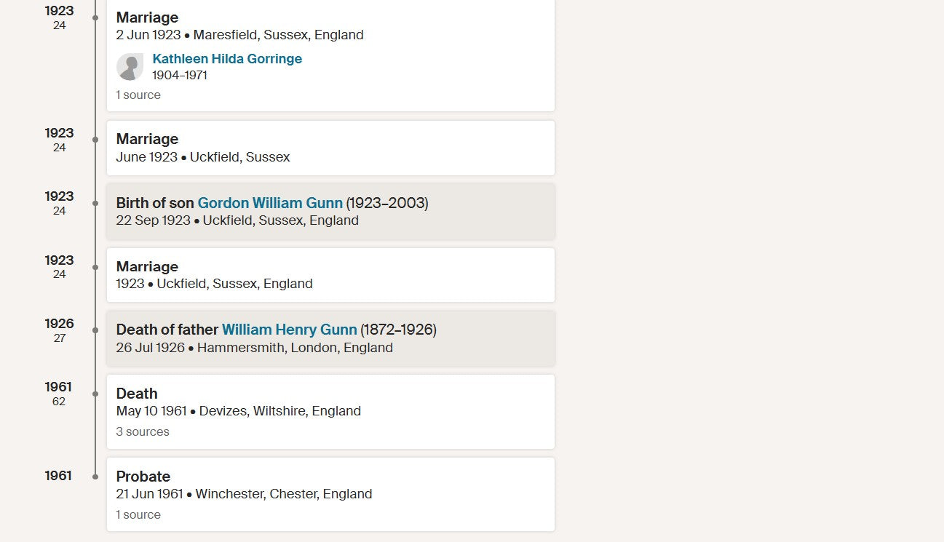Select the timeline dot for the 1923-only marriage
Image resolution: width=944 pixels, height=542 pixels.
click(95, 267)
